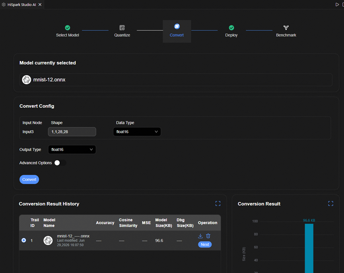Click the Quantize step icon
The height and width of the screenshot is (273, 344).
(122, 28)
